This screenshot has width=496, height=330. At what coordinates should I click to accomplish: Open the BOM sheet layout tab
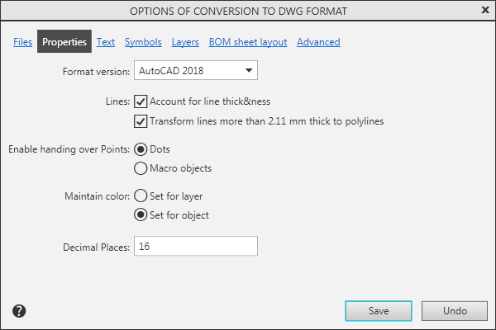click(248, 42)
